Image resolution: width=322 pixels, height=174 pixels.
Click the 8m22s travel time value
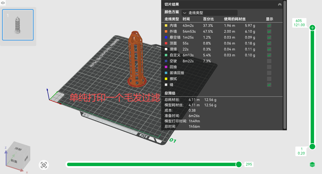pos(188,61)
